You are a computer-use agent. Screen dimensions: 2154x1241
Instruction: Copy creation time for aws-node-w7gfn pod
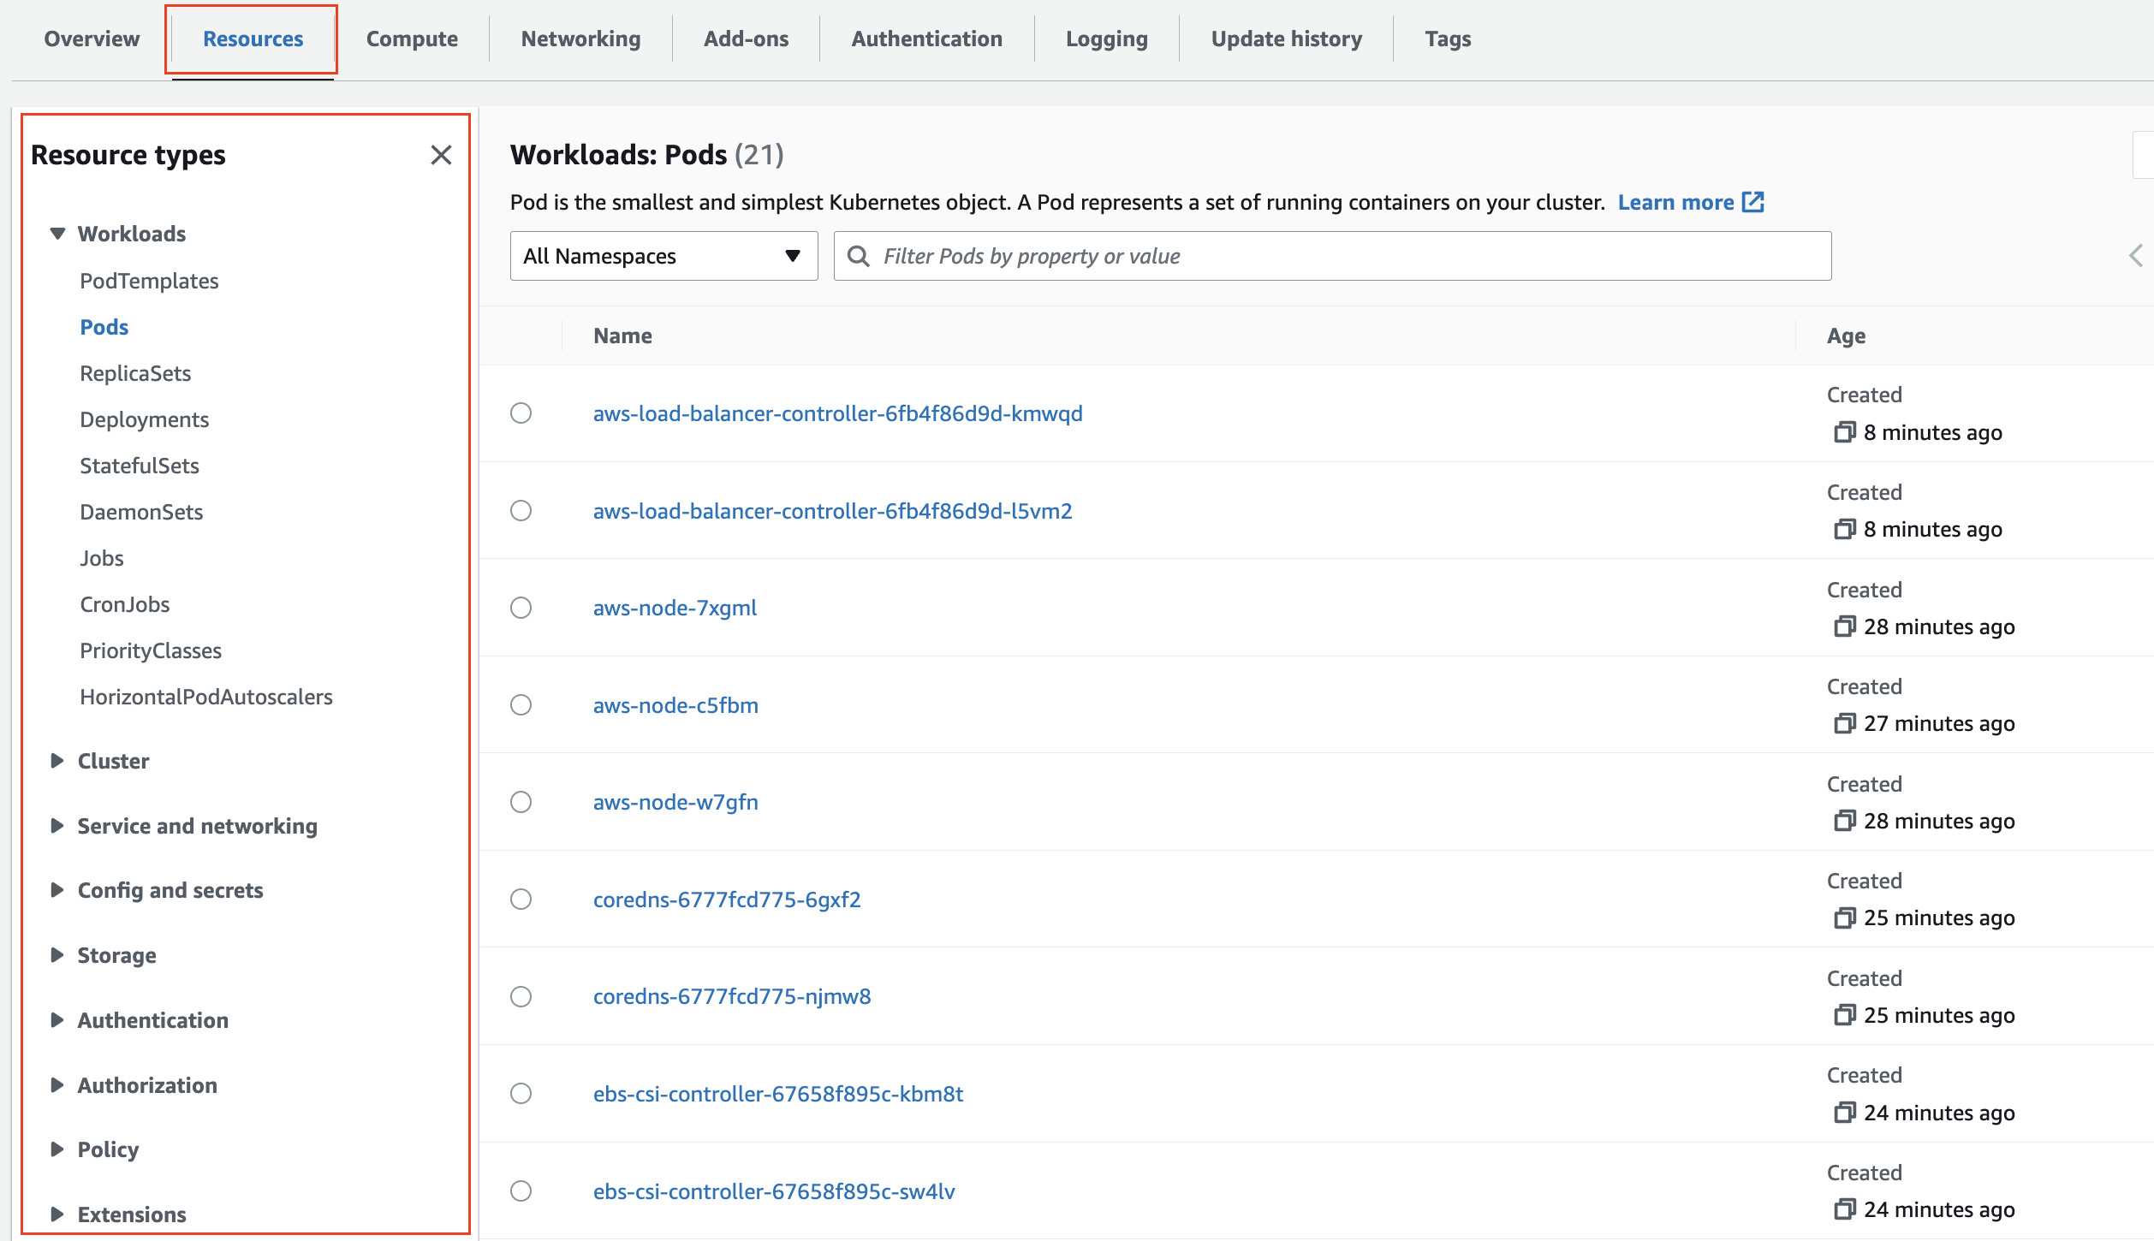(1844, 821)
